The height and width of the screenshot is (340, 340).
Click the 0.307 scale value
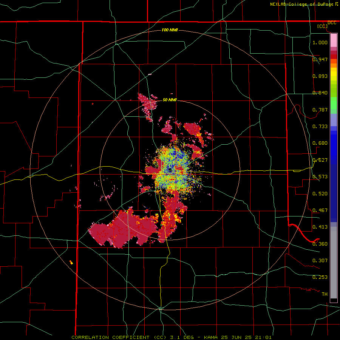320,261
